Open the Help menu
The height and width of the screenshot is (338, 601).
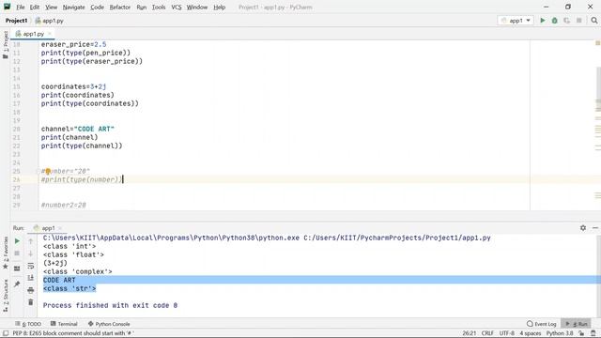tap(219, 7)
